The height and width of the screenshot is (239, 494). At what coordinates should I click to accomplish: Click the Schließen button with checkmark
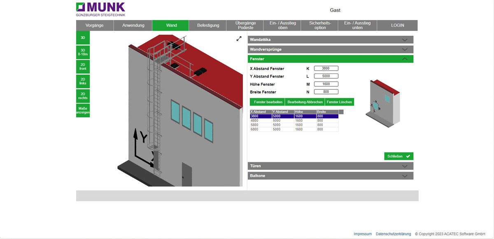(x=398, y=156)
